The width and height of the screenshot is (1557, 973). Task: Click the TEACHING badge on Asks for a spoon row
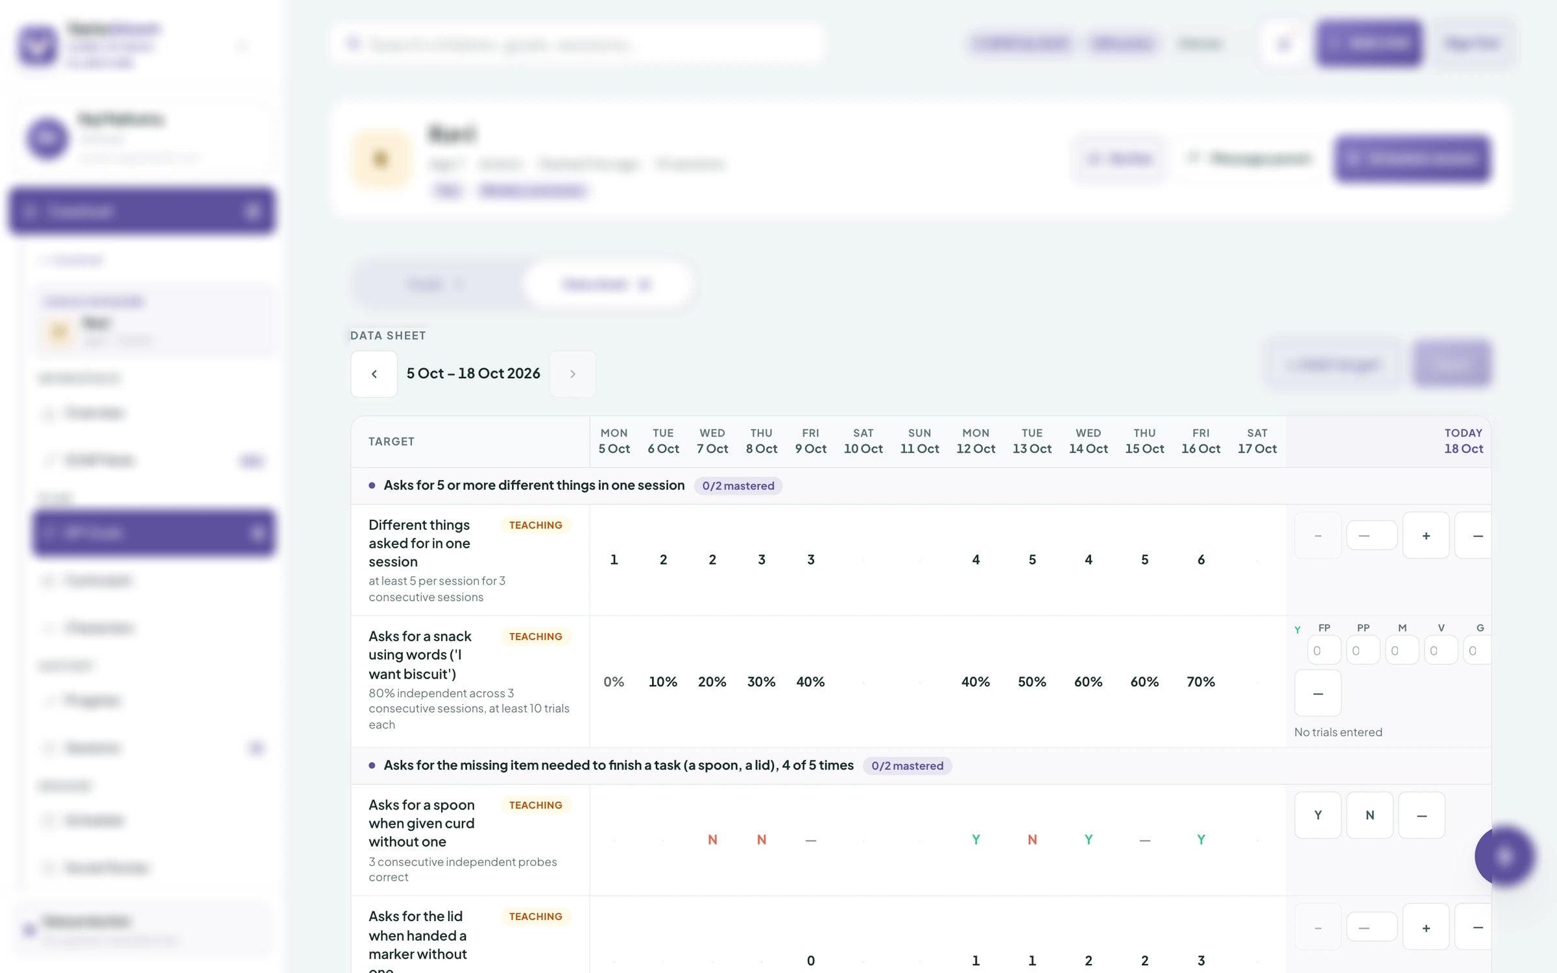pyautogui.click(x=535, y=806)
